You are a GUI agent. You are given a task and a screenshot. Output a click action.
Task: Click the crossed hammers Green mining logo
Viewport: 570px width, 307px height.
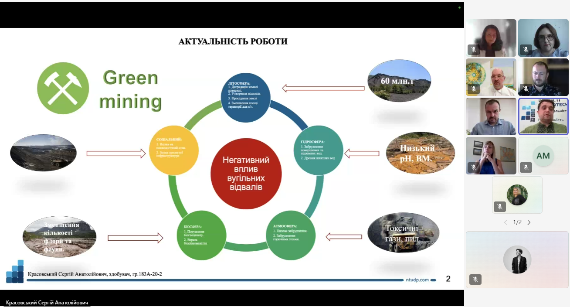coord(62,88)
